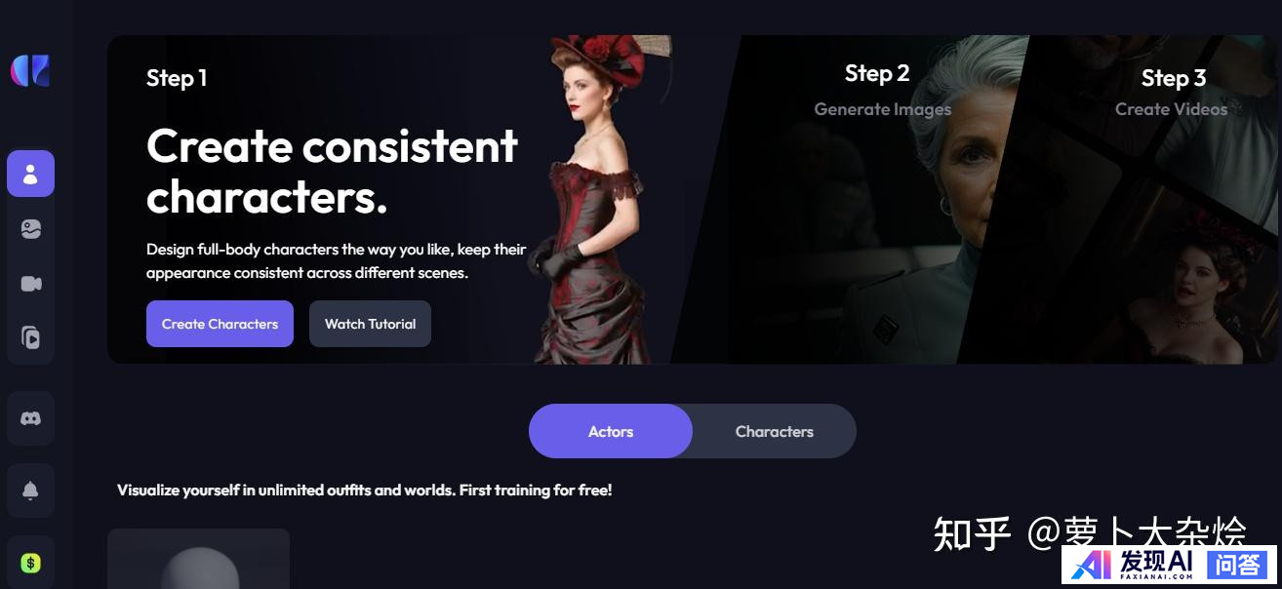This screenshot has height=589, width=1282.
Task: Click the 问答 badge in the watermark
Action: [1237, 564]
